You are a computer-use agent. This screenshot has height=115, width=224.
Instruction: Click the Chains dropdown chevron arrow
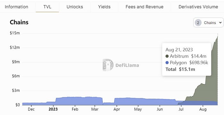point(220,23)
